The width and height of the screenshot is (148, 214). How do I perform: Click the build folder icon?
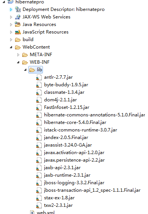[x=18, y=40]
